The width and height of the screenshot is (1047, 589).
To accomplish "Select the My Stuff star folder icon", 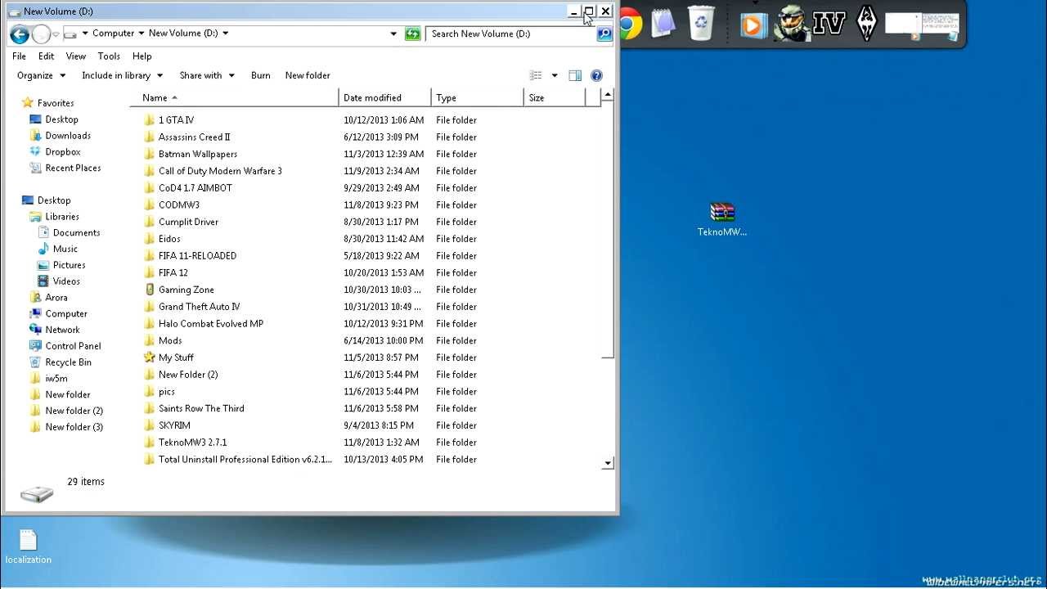I will (x=149, y=357).
